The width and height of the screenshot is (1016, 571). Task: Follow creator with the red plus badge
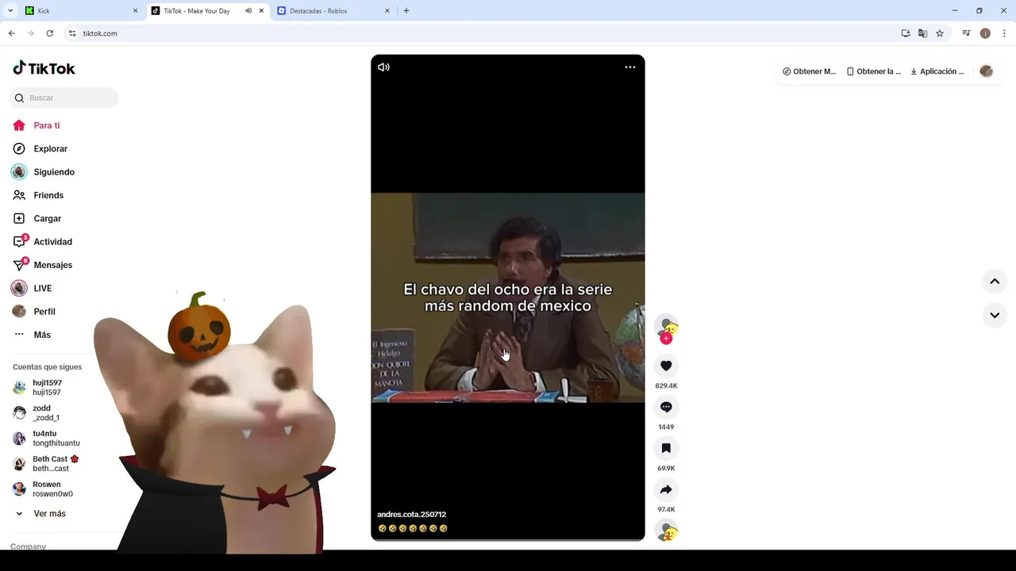click(x=666, y=339)
